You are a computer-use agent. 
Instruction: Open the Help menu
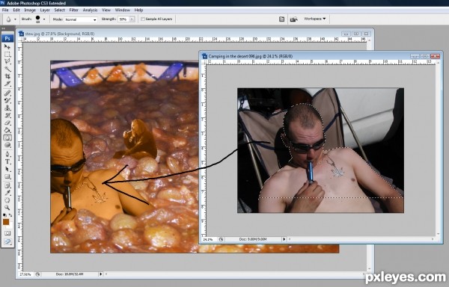[x=138, y=10]
